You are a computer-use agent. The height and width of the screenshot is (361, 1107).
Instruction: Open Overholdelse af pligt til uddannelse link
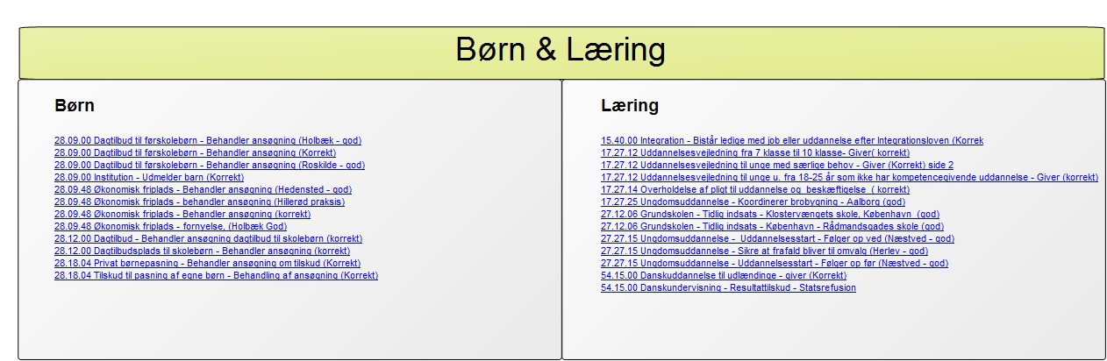(755, 189)
